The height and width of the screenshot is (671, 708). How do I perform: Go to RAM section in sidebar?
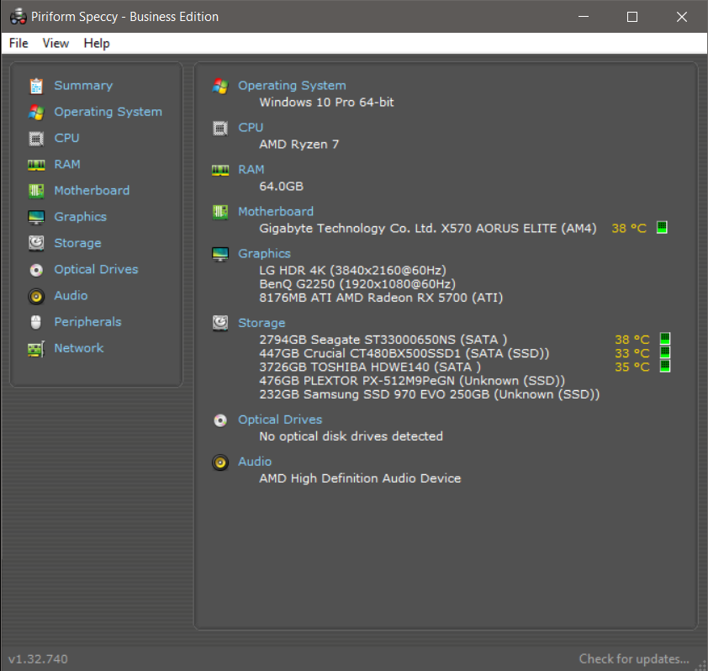66,164
